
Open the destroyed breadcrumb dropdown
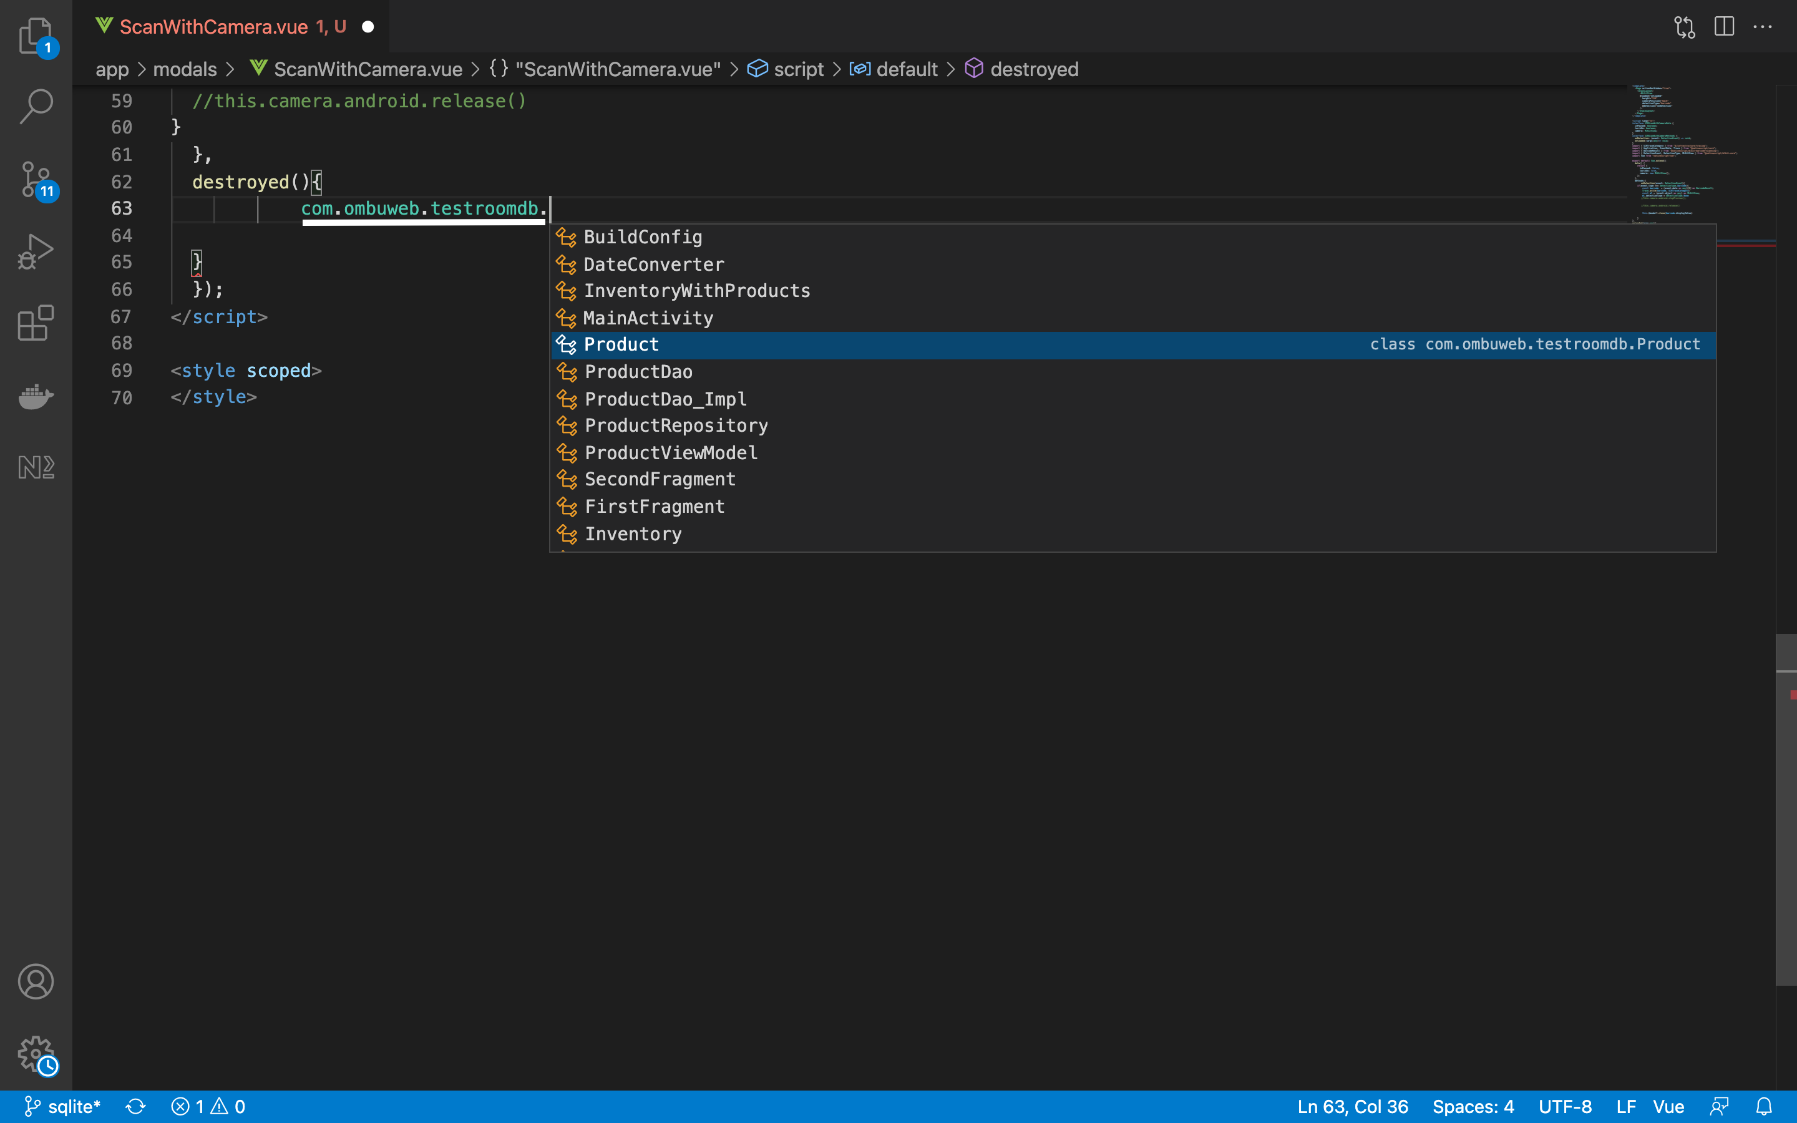[1034, 69]
